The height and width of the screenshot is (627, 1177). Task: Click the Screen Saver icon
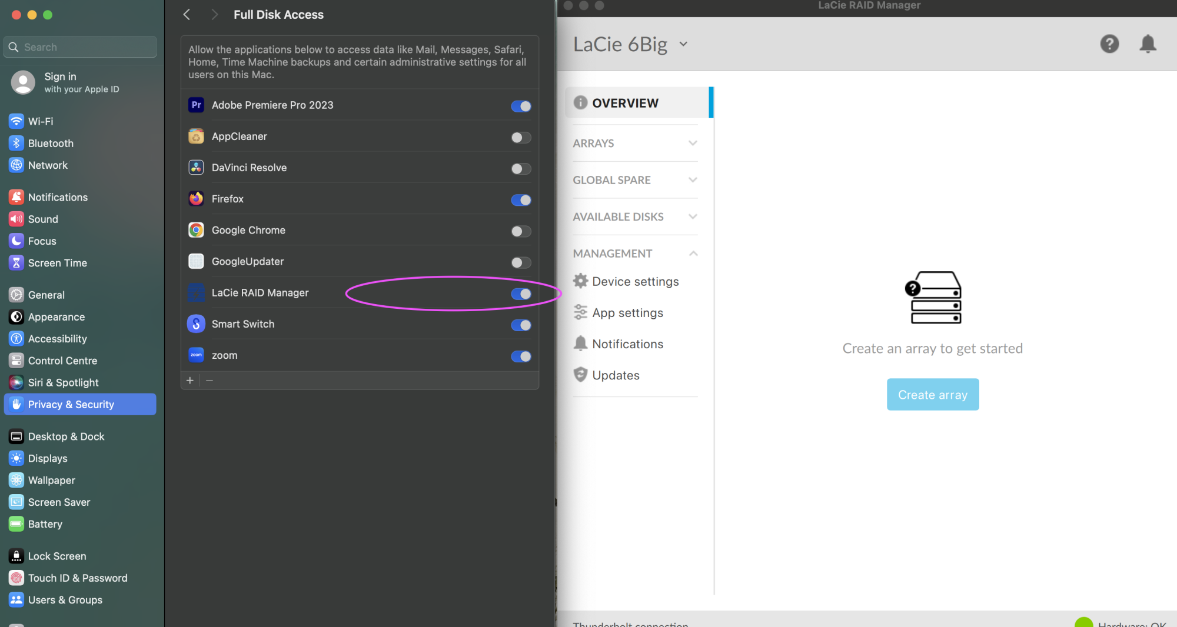click(x=16, y=502)
